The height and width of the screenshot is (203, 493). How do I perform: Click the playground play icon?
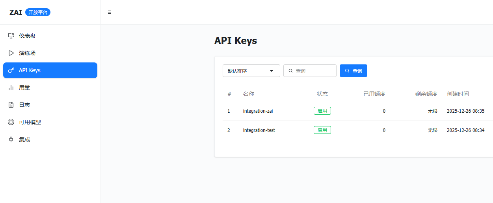point(11,53)
